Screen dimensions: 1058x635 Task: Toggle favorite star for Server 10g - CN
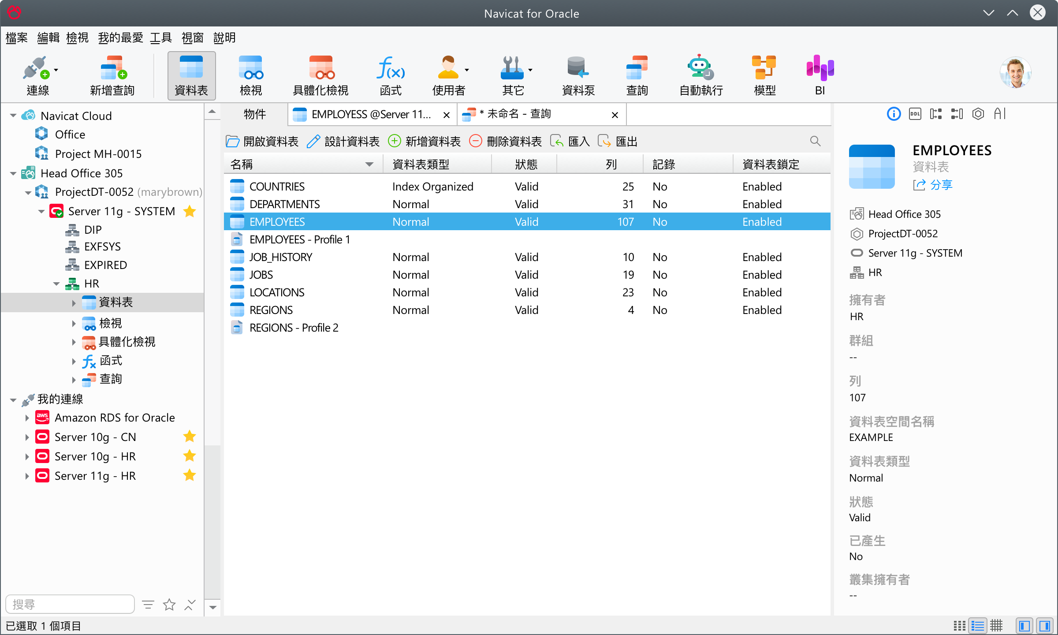190,437
